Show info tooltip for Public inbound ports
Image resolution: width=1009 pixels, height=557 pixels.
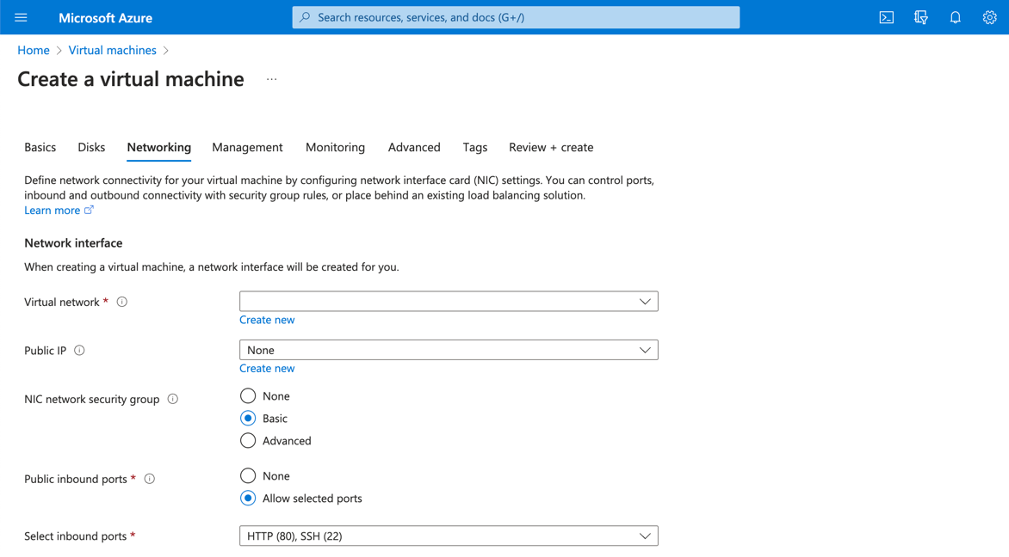tap(149, 479)
